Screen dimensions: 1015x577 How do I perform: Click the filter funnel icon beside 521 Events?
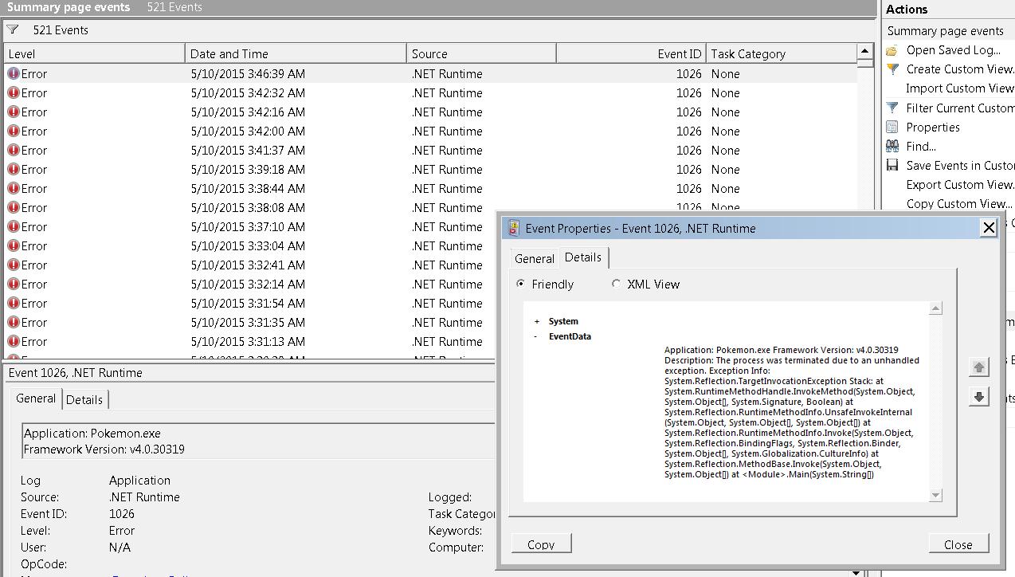click(13, 30)
